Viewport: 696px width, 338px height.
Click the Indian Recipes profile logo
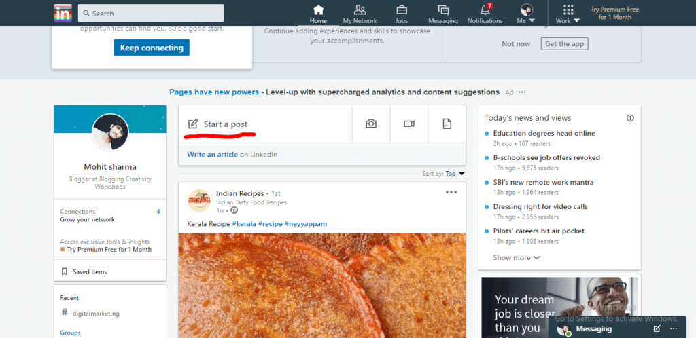pyautogui.click(x=199, y=201)
